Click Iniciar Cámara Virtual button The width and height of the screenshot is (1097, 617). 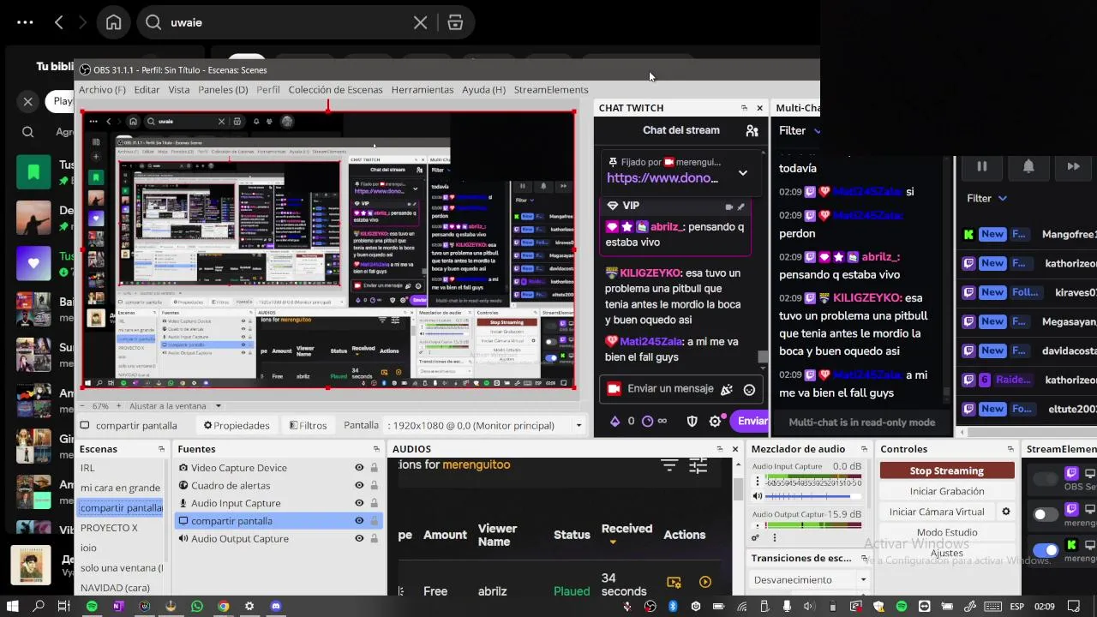click(x=937, y=512)
